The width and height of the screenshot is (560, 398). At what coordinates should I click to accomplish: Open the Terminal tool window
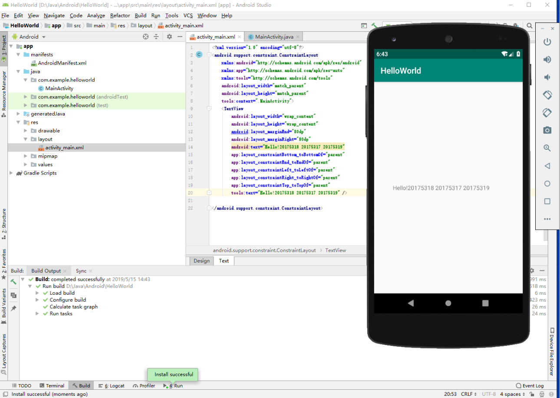tap(52, 385)
